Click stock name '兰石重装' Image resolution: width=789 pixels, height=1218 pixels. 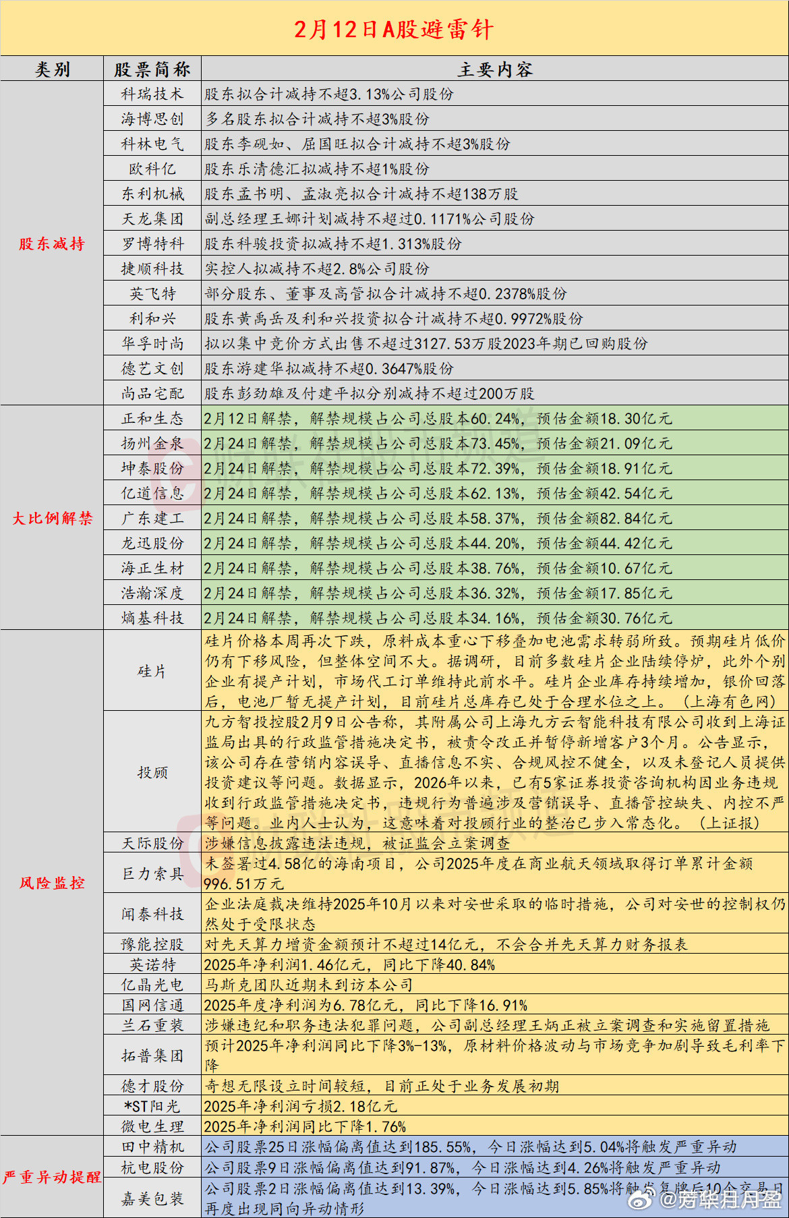click(152, 1025)
